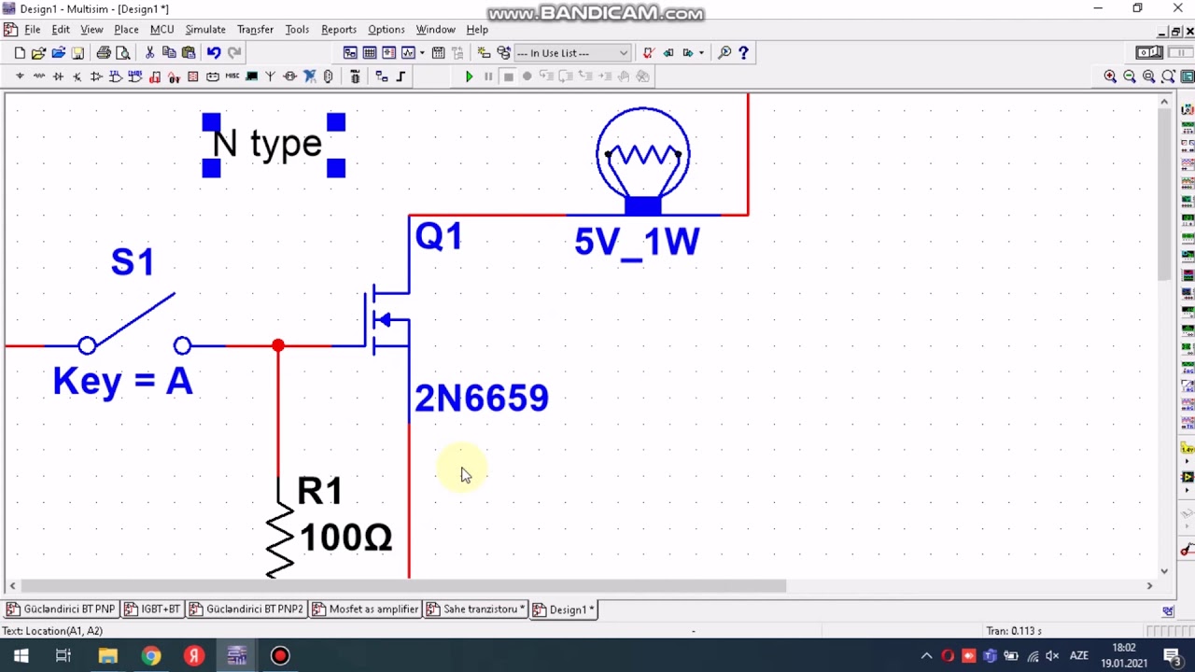Select the Q1 MOSFET transistor symbol
The height and width of the screenshot is (672, 1195).
pos(387,320)
